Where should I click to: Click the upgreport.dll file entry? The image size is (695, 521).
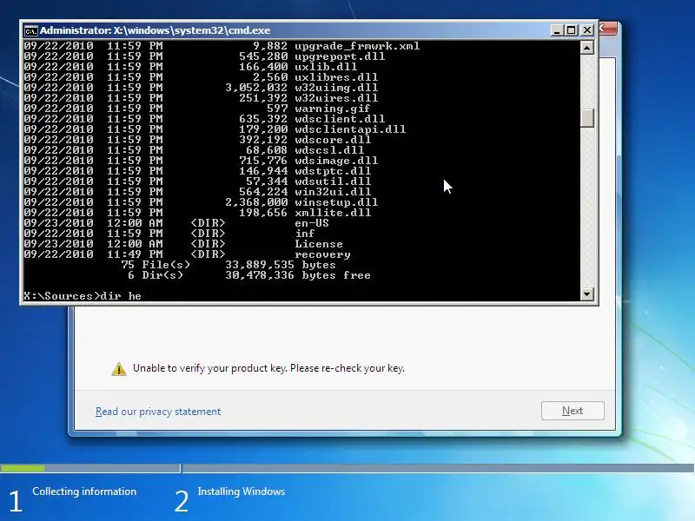point(340,56)
